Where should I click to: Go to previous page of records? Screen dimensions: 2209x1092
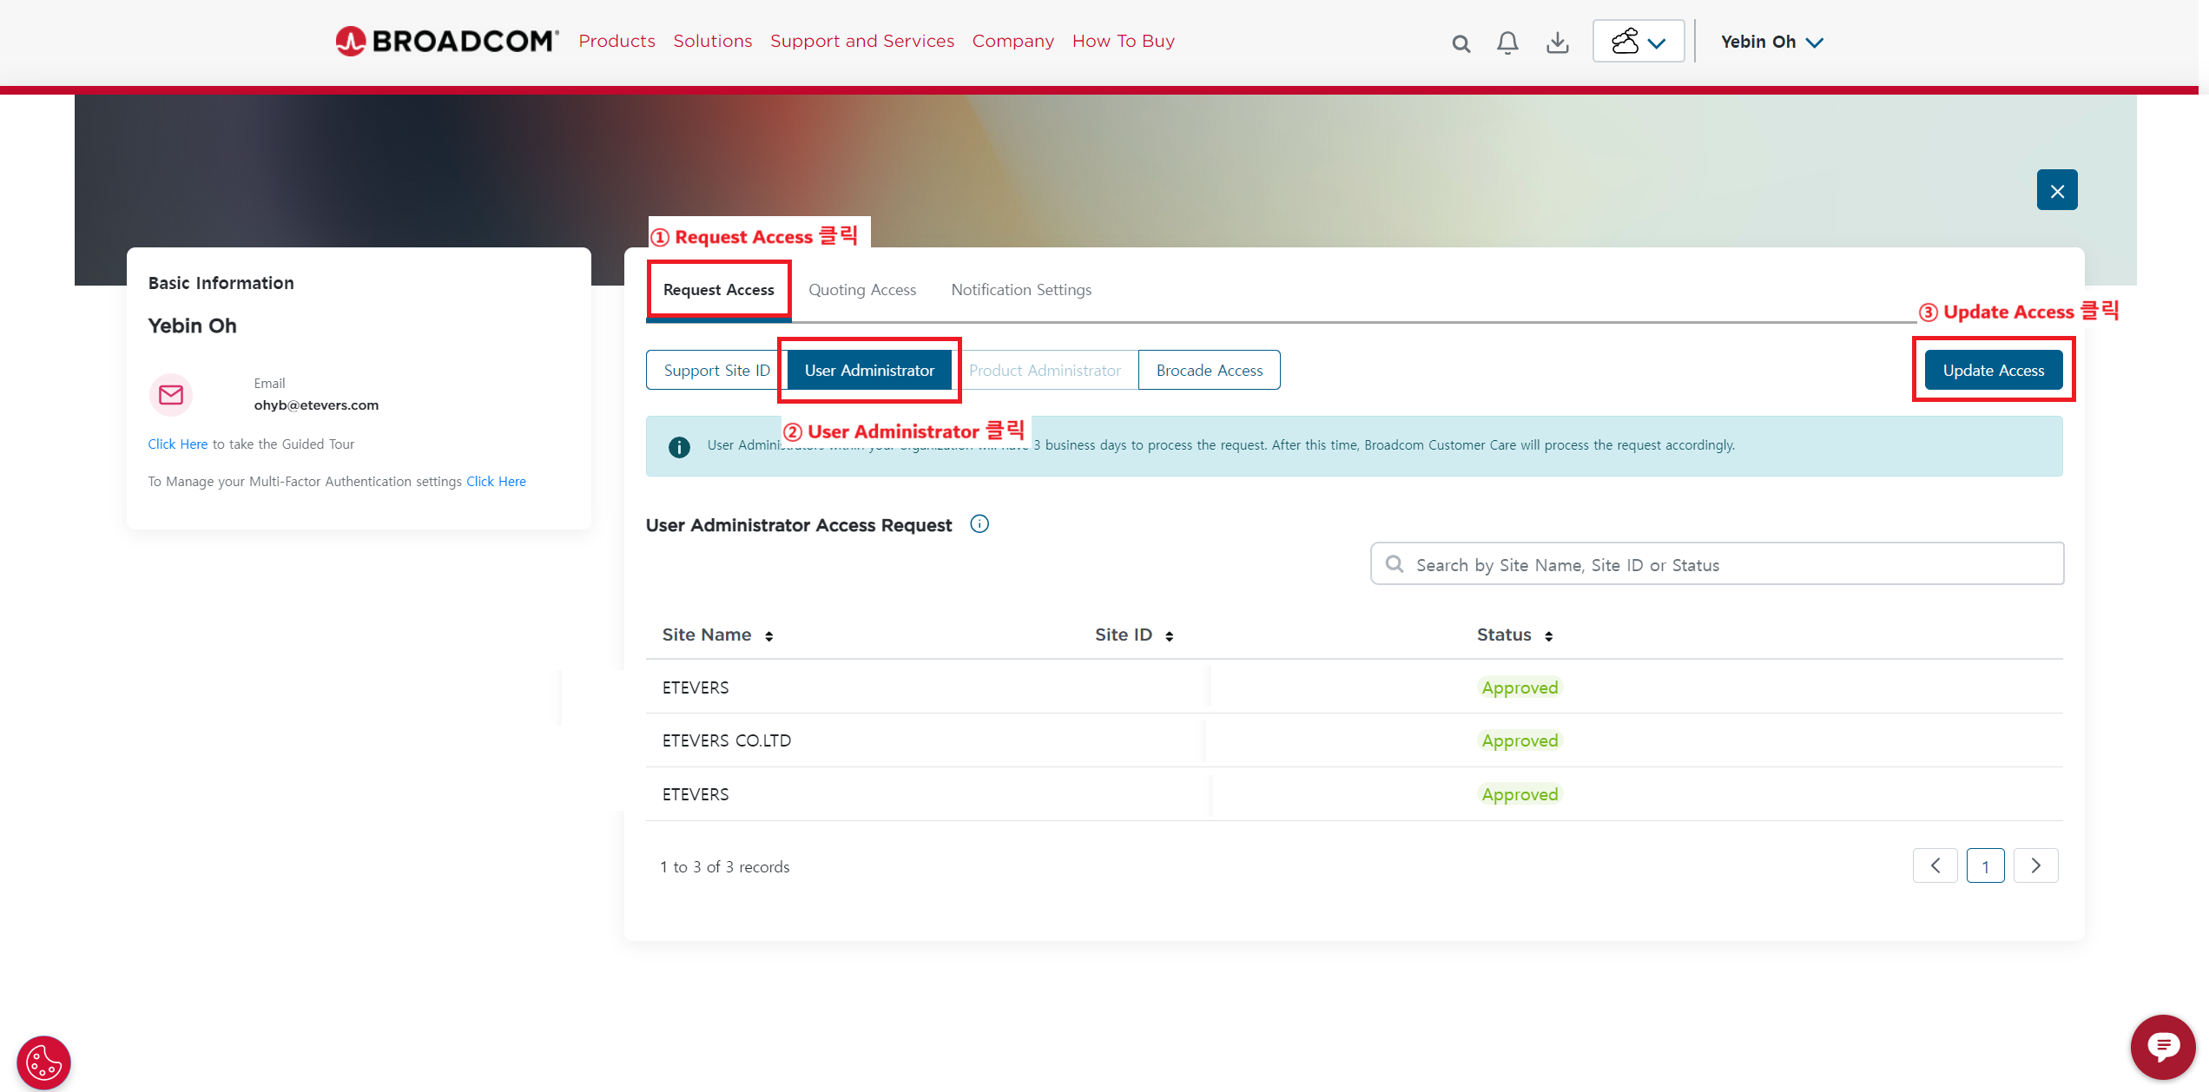click(1935, 865)
